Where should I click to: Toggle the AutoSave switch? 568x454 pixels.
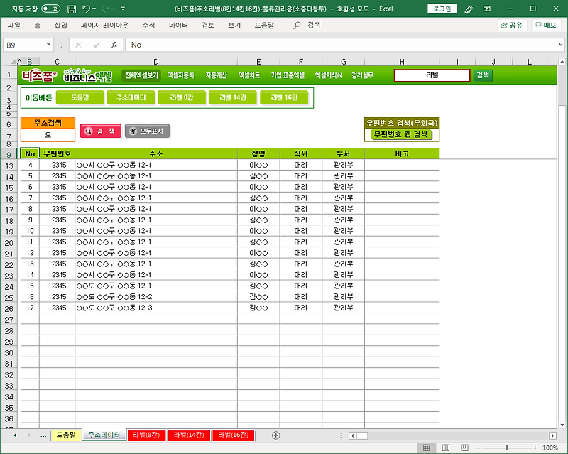[50, 9]
